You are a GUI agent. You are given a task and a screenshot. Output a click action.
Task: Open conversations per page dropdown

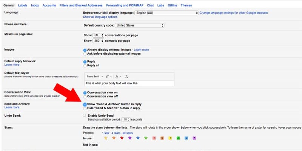98,35
